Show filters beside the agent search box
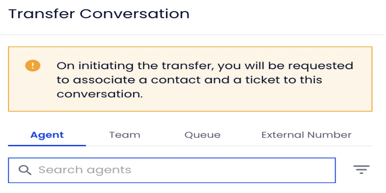 click(361, 170)
